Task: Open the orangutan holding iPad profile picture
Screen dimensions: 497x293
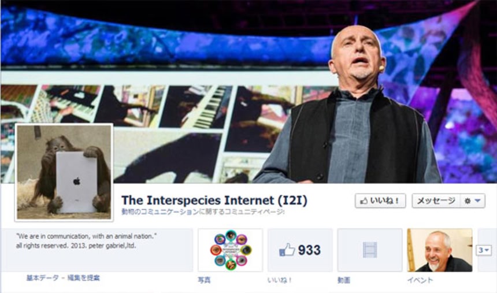Action: [x=64, y=172]
